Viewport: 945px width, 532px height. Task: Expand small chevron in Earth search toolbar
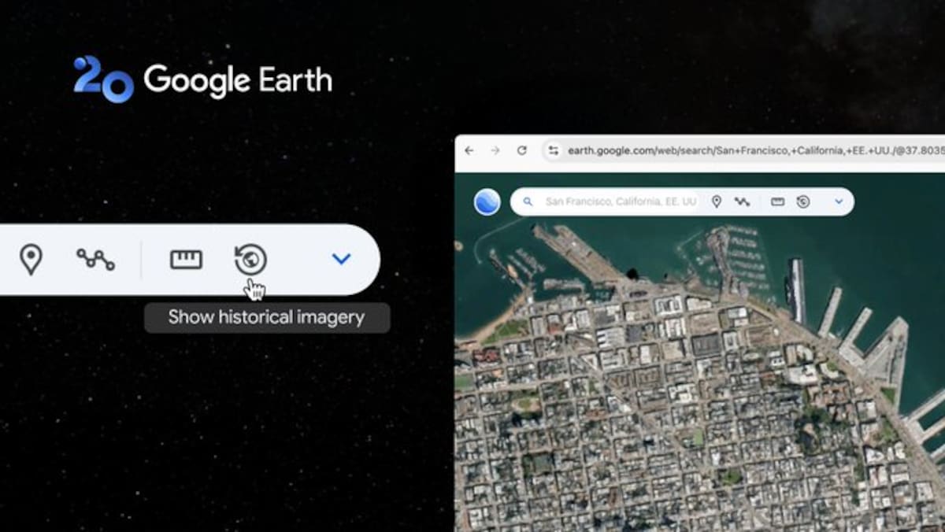click(x=839, y=202)
